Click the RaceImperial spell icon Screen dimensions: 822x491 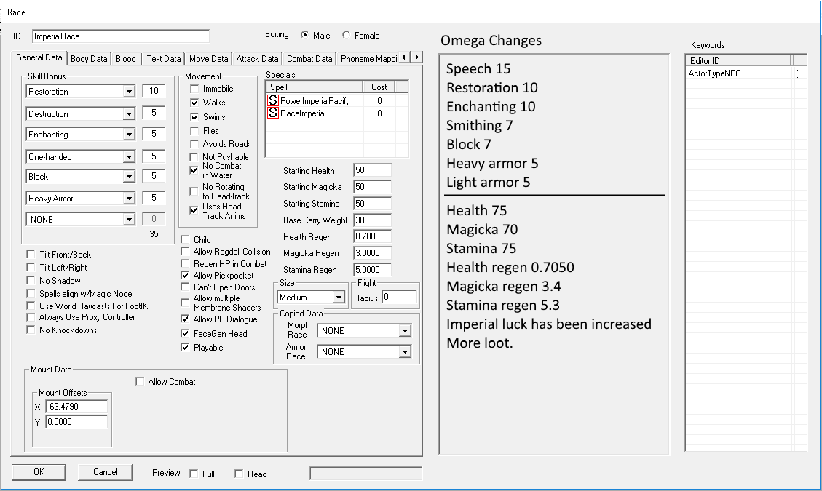coord(273,113)
